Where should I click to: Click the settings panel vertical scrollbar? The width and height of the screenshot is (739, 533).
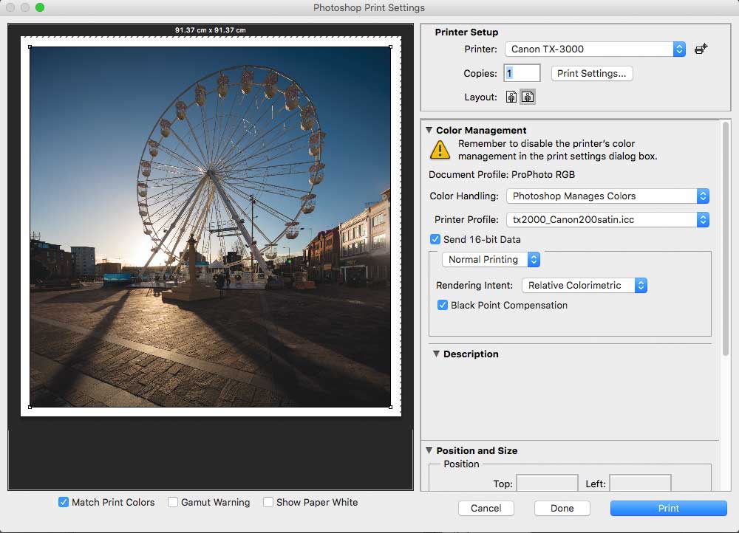726,239
